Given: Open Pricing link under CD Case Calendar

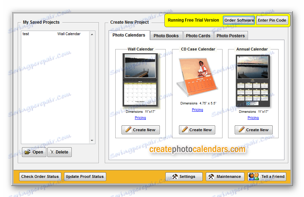Looking at the screenshot, I should 197,110.
